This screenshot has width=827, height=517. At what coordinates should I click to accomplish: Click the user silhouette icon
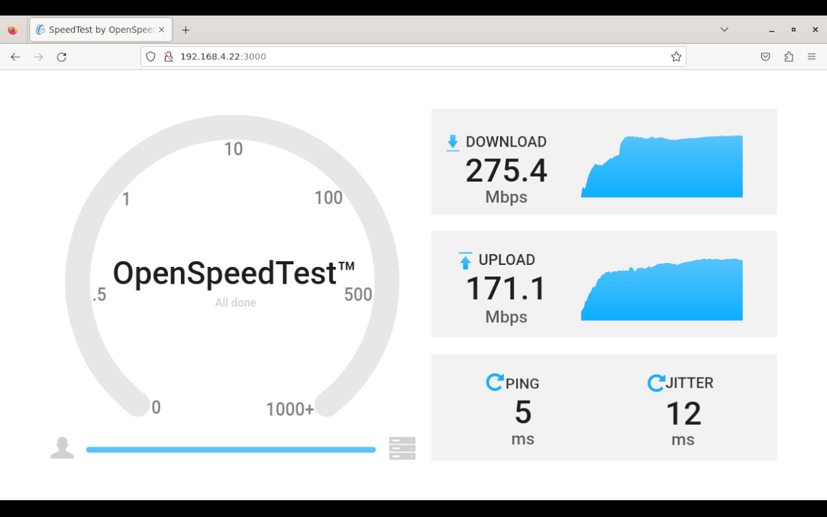click(62, 448)
